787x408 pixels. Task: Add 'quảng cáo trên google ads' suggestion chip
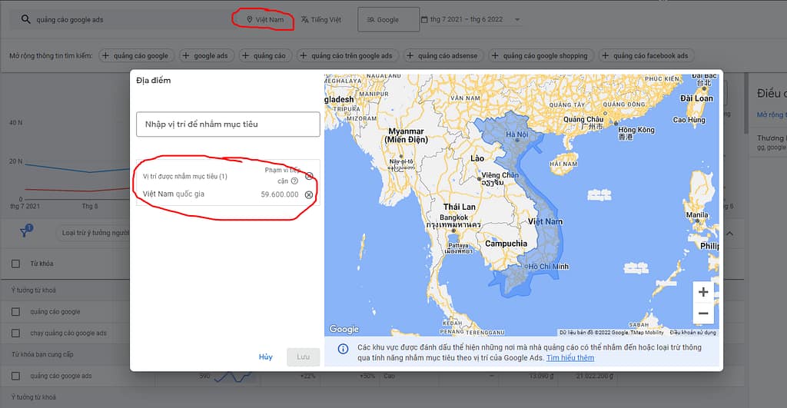point(347,55)
